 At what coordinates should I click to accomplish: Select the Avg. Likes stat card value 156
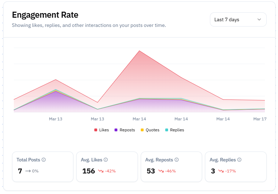click(x=89, y=171)
